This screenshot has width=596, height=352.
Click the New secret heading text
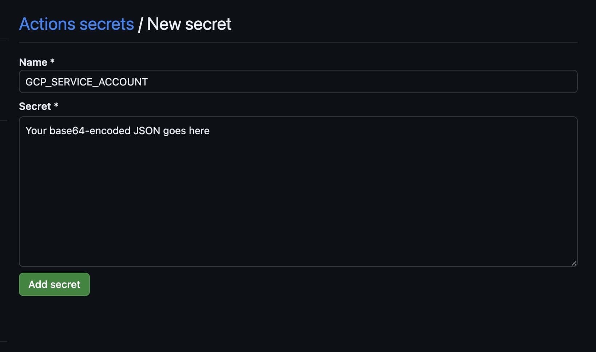[x=189, y=24]
